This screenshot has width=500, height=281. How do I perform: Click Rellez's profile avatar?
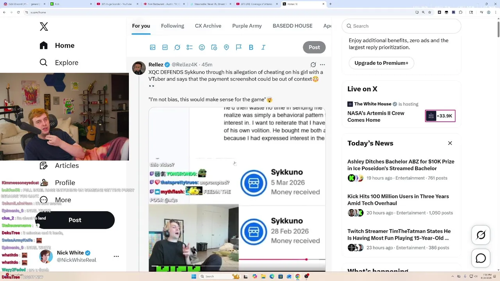click(x=139, y=68)
